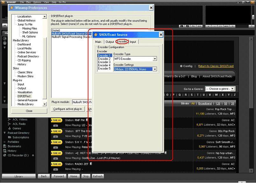Click the info icon next to RADIO ZET
The width and height of the screenshot is (256, 183).
coord(91,164)
